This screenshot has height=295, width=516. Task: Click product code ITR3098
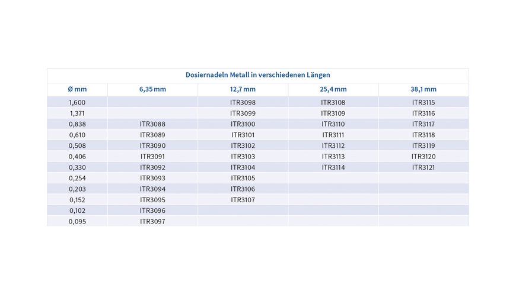[x=243, y=102]
